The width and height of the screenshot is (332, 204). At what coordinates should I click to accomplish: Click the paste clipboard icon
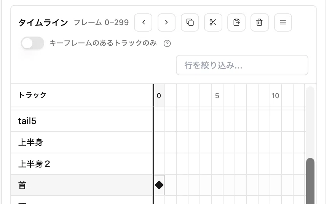236,22
